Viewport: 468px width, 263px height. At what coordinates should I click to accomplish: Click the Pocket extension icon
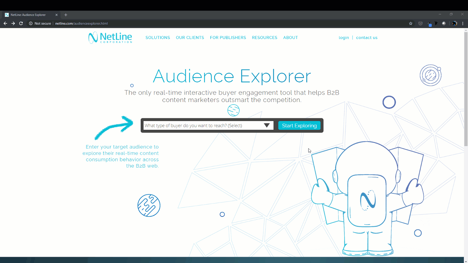point(420,23)
